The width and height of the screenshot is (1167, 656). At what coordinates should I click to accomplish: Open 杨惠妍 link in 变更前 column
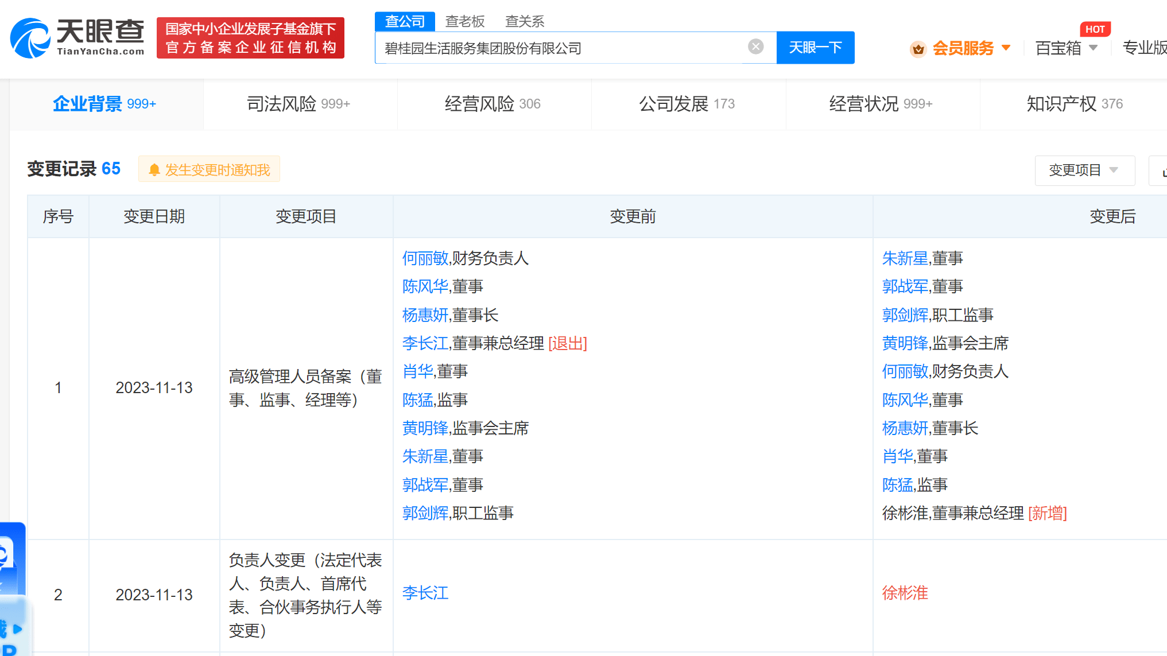[x=425, y=315]
